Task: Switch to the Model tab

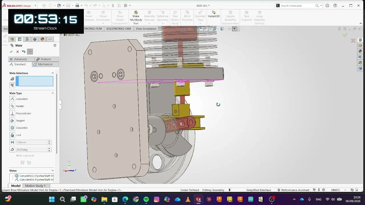Action: click(x=16, y=186)
